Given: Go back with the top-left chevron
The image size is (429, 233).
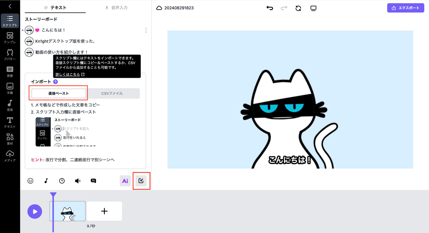Looking at the screenshot, I should point(10,6).
